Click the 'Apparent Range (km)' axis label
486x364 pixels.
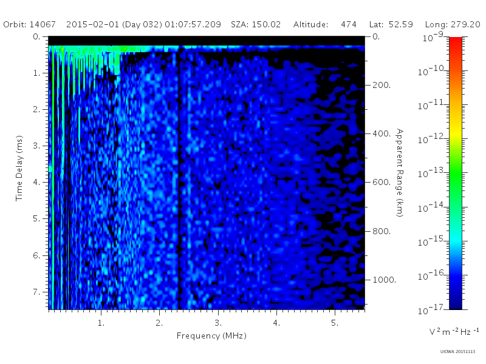pyautogui.click(x=400, y=173)
